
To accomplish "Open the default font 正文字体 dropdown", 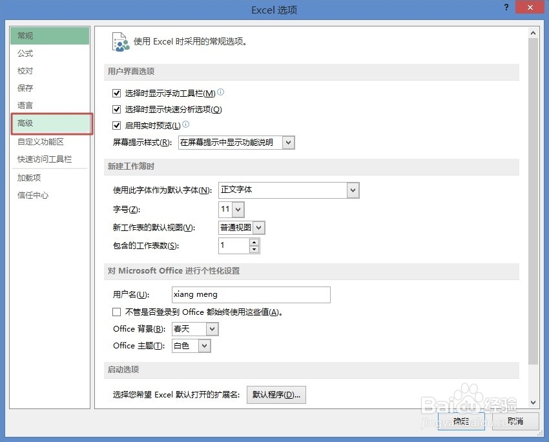I will [353, 190].
